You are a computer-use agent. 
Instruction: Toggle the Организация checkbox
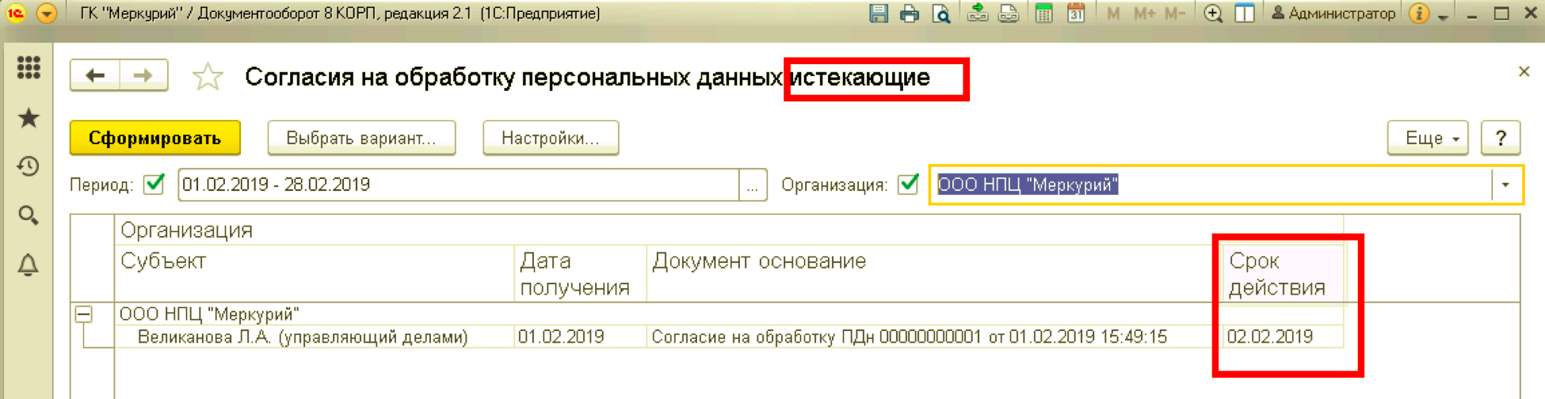[x=909, y=184]
